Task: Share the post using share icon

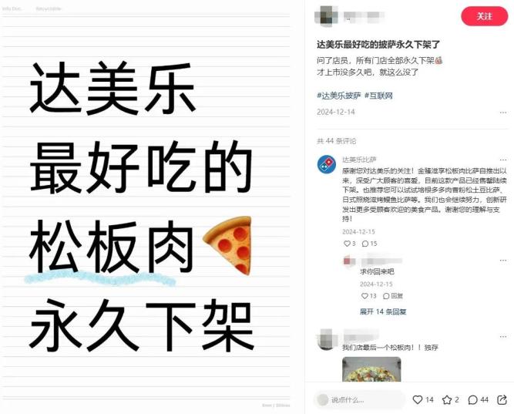Action: pyautogui.click(x=502, y=399)
